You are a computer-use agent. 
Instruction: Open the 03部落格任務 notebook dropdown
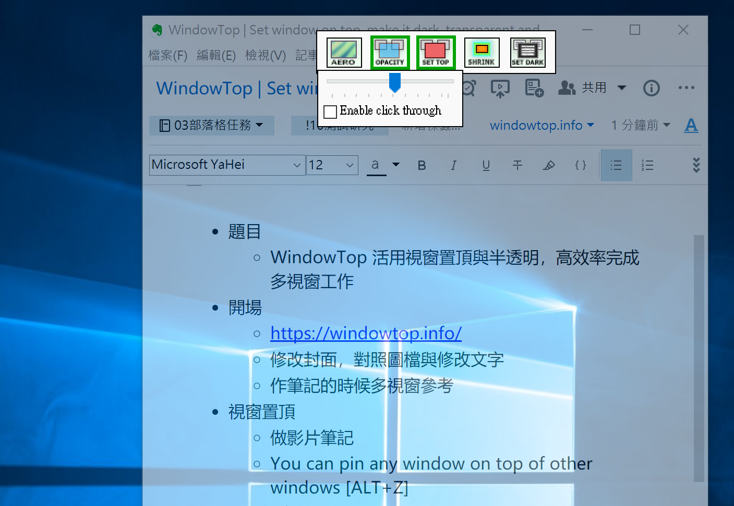click(x=211, y=125)
